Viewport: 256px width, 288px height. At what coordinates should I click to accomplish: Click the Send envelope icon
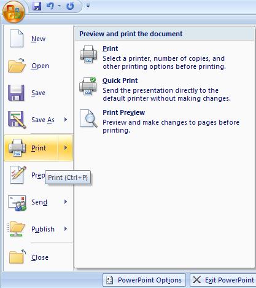[x=17, y=203]
